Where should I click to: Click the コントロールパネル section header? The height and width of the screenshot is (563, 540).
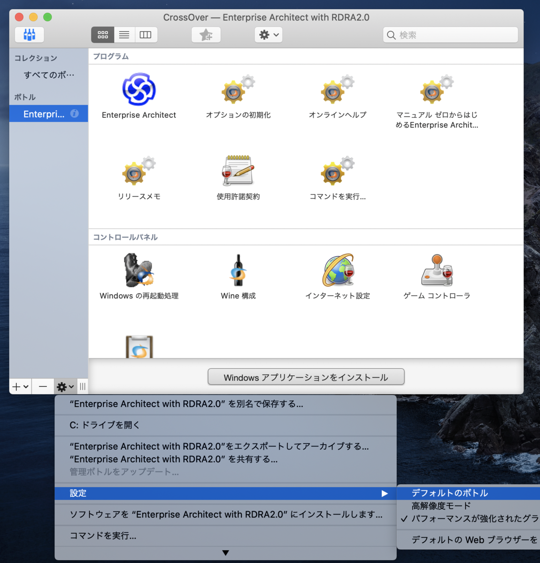point(125,237)
